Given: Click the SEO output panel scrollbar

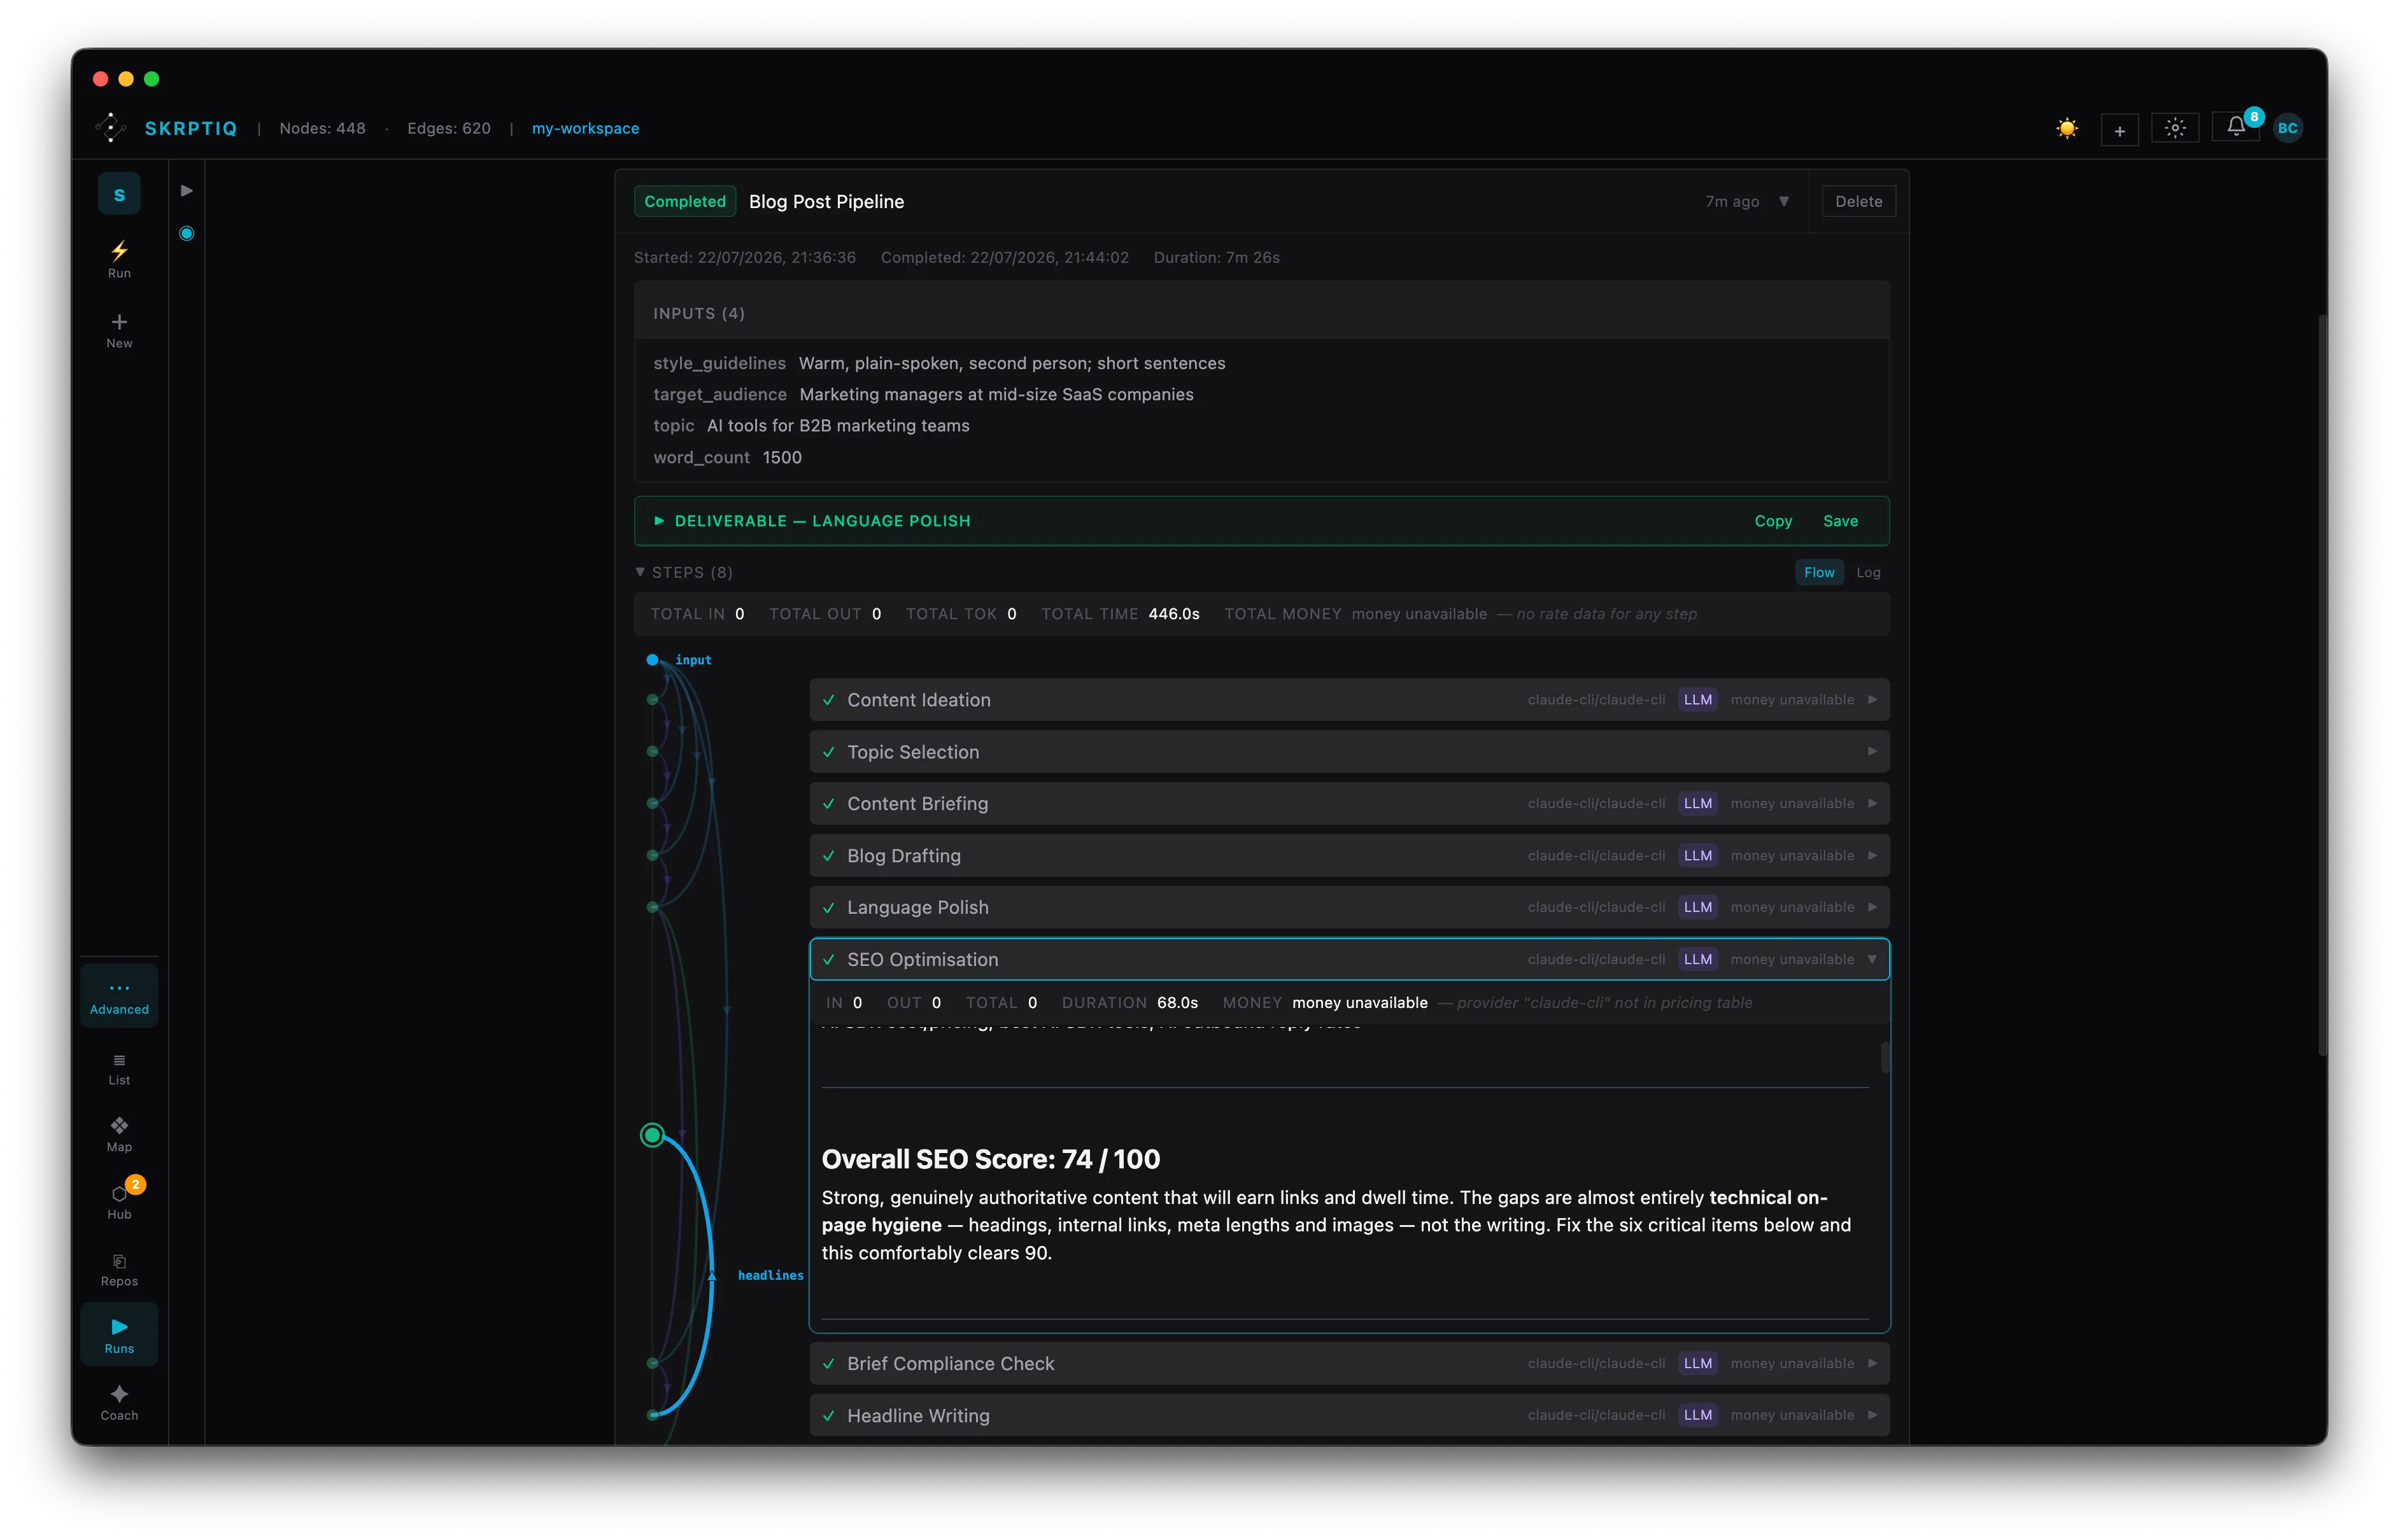Looking at the screenshot, I should tap(1885, 1057).
